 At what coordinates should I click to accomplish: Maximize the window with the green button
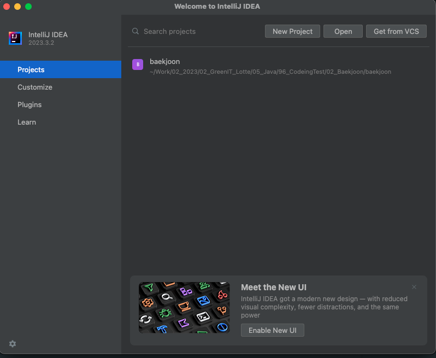28,7
